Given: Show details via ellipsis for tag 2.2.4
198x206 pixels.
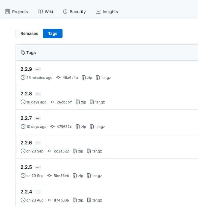Looking at the screenshot, I should [x=38, y=192].
